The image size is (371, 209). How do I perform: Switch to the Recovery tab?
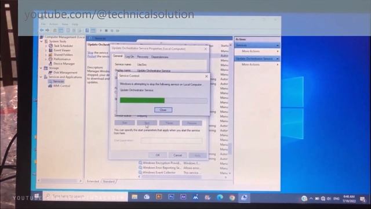click(143, 57)
